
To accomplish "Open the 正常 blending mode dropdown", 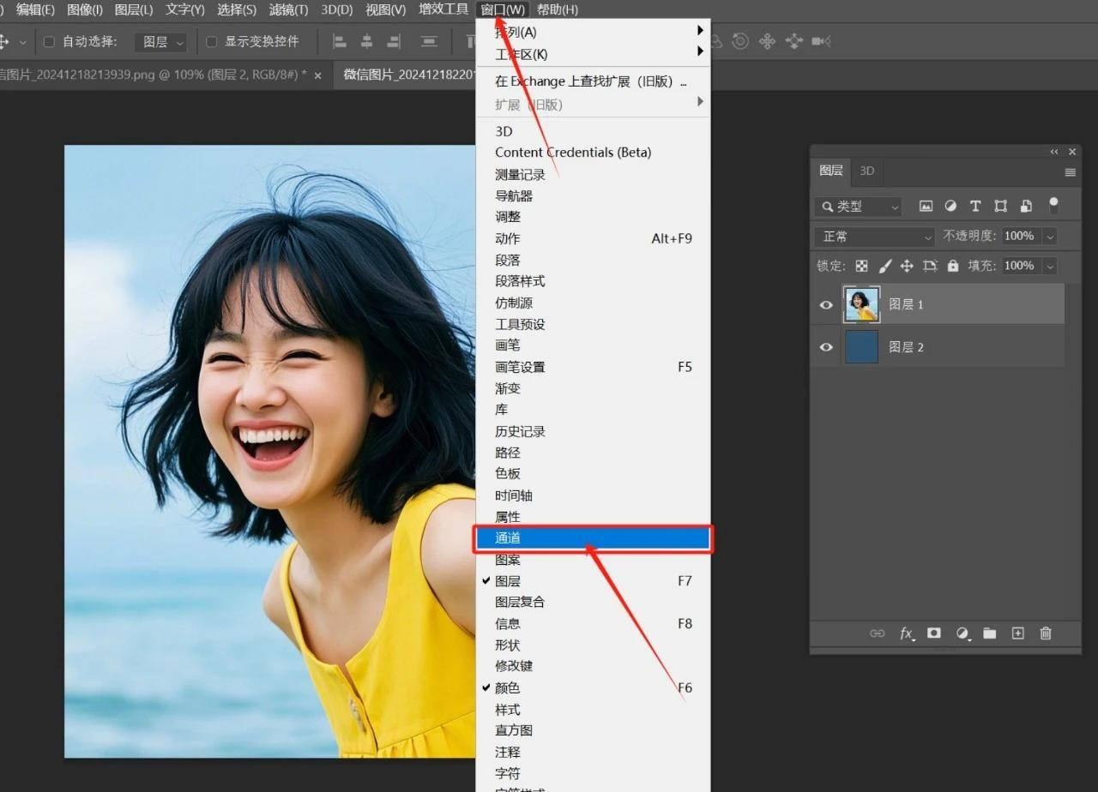I will [872, 236].
